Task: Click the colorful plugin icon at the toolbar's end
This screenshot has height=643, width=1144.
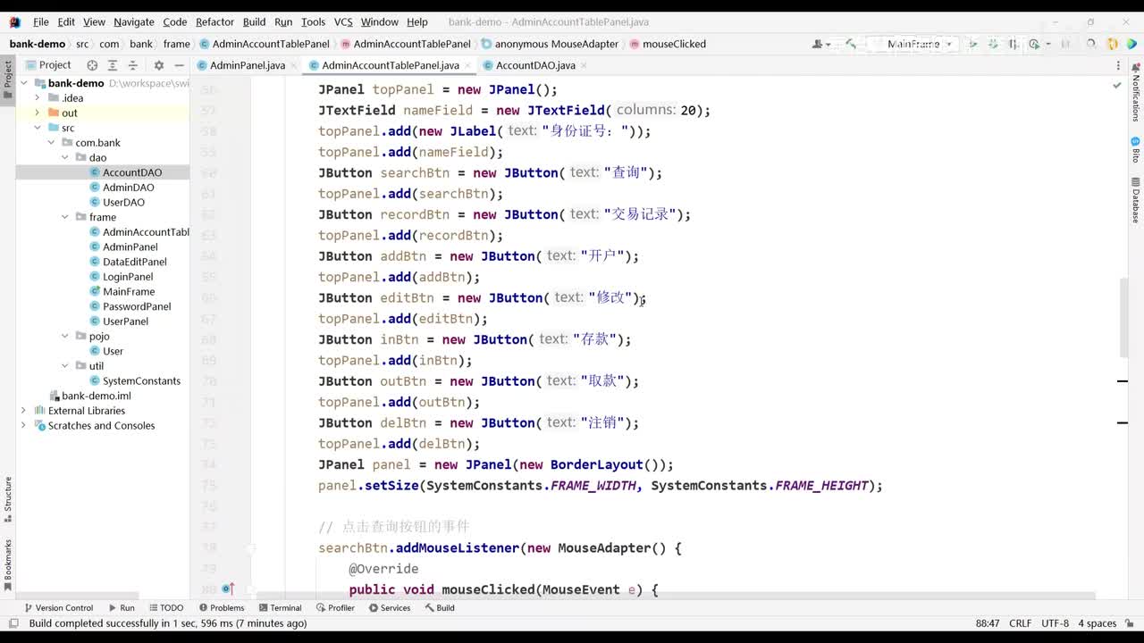Action: click(x=1132, y=44)
